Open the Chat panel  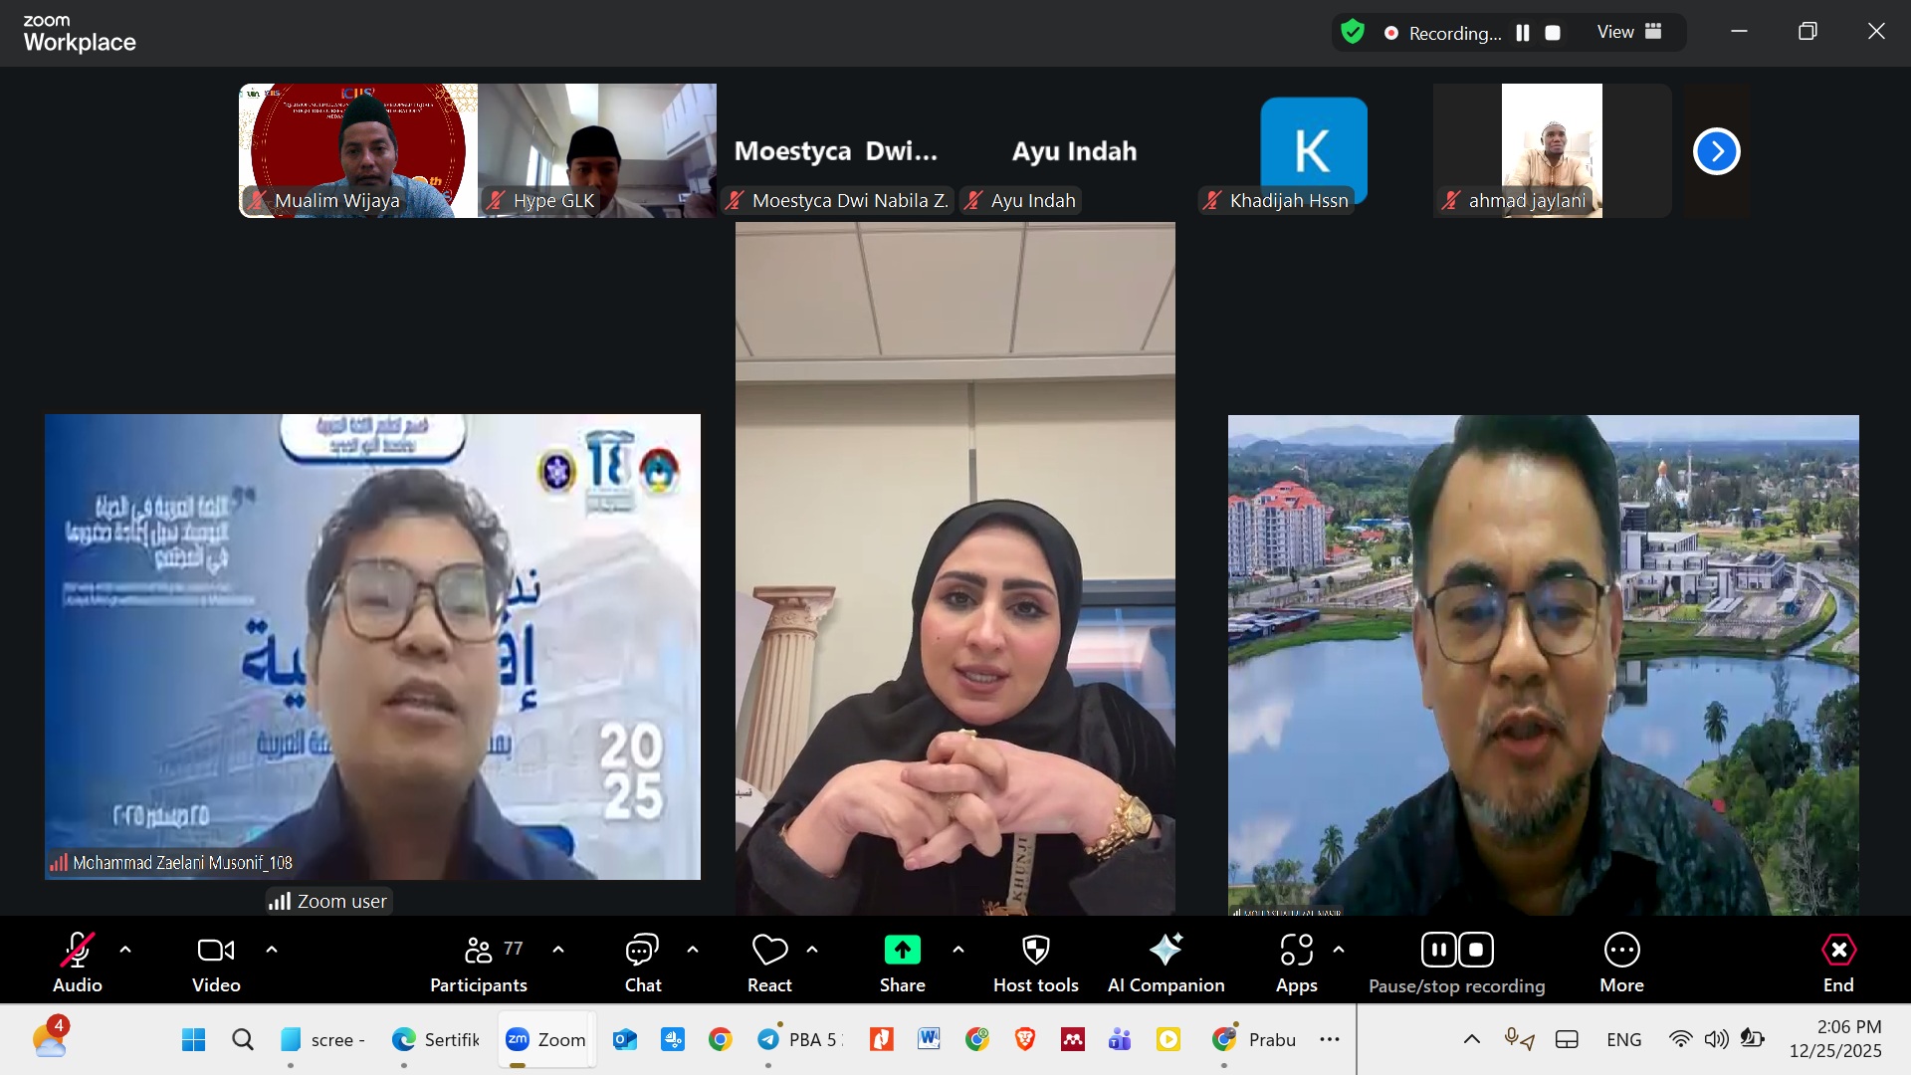tap(642, 951)
